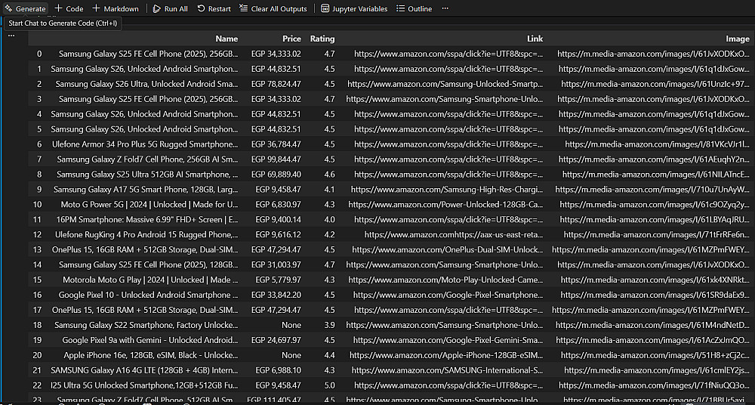
Task: Open the Jupyter Variables panel
Action: point(354,8)
